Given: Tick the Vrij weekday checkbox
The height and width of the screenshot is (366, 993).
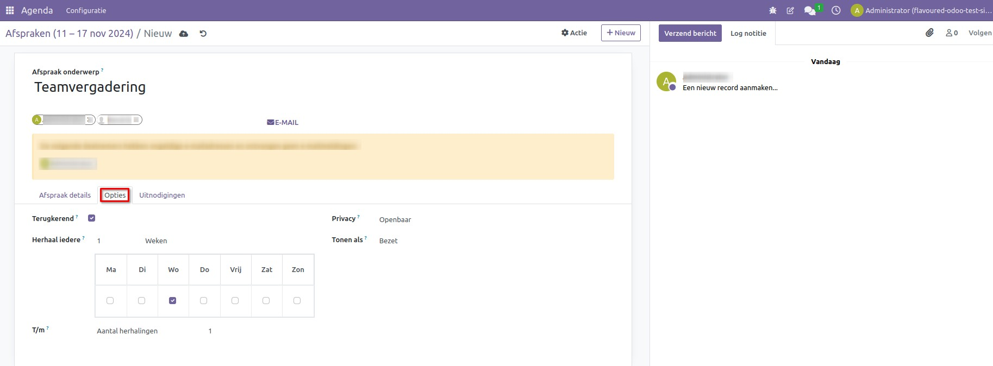Looking at the screenshot, I should click(235, 301).
